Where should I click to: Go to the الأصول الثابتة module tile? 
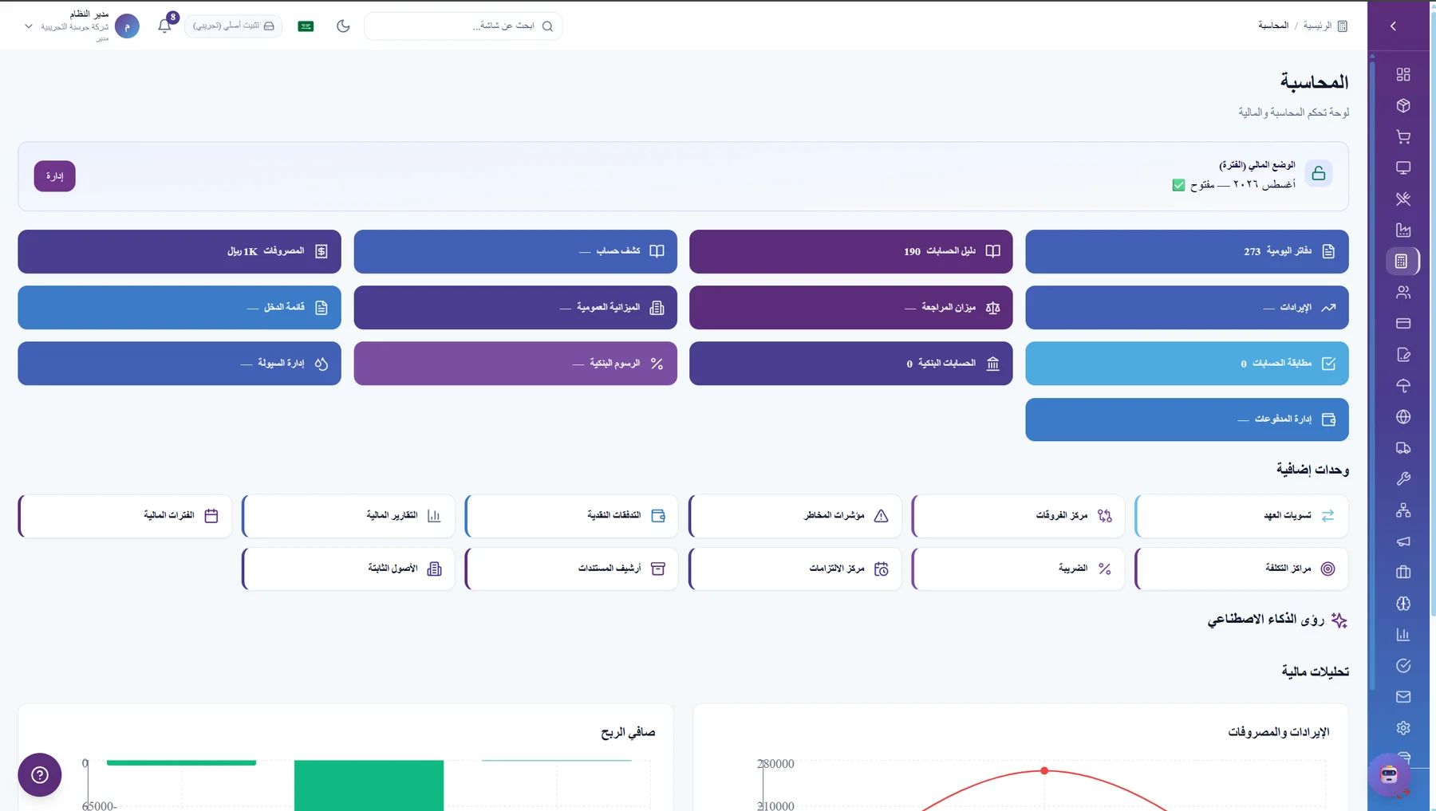click(x=348, y=569)
